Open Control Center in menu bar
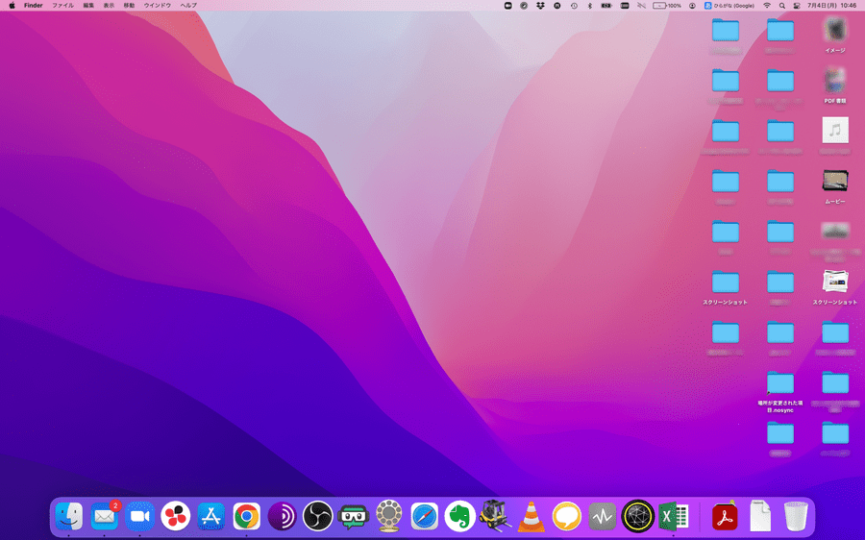This screenshot has height=540, width=865. pos(798,6)
